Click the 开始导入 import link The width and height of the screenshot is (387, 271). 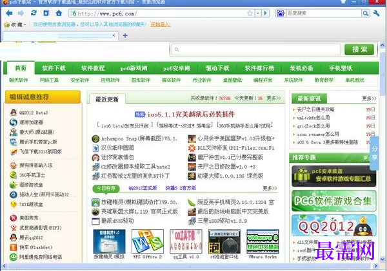coord(161,24)
